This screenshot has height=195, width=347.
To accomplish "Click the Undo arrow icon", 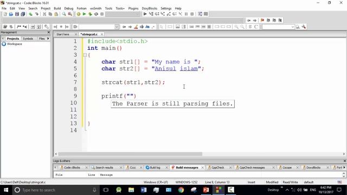I will [x=30, y=14].
